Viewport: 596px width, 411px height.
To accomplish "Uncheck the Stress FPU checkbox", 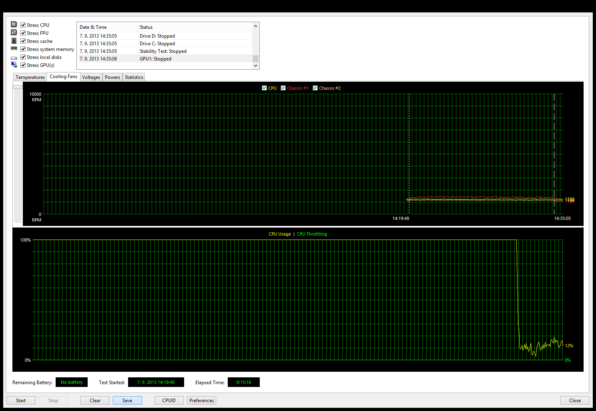I will click(23, 33).
